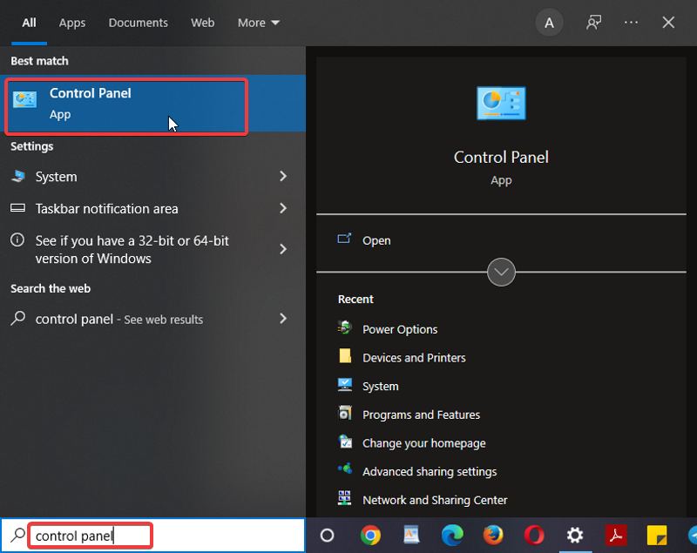Open Advanced sharing settings from Recent

[430, 472]
